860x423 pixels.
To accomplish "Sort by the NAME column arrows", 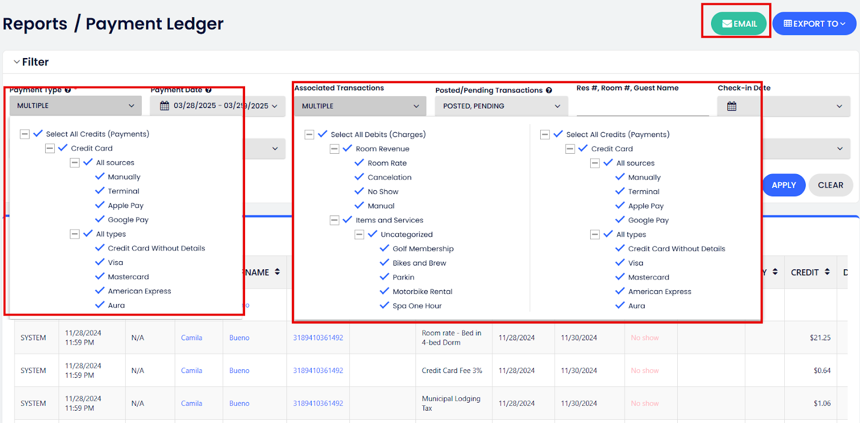I will click(277, 272).
